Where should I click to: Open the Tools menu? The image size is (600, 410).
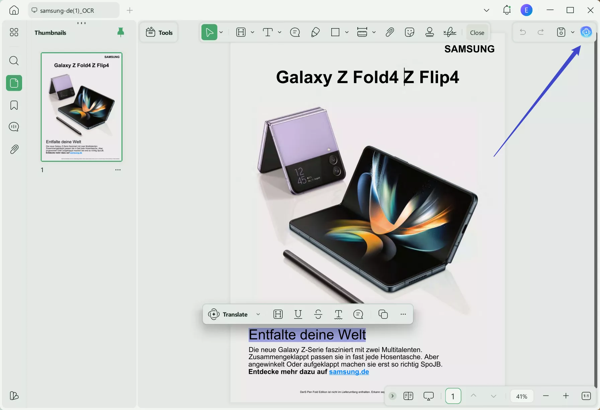159,32
